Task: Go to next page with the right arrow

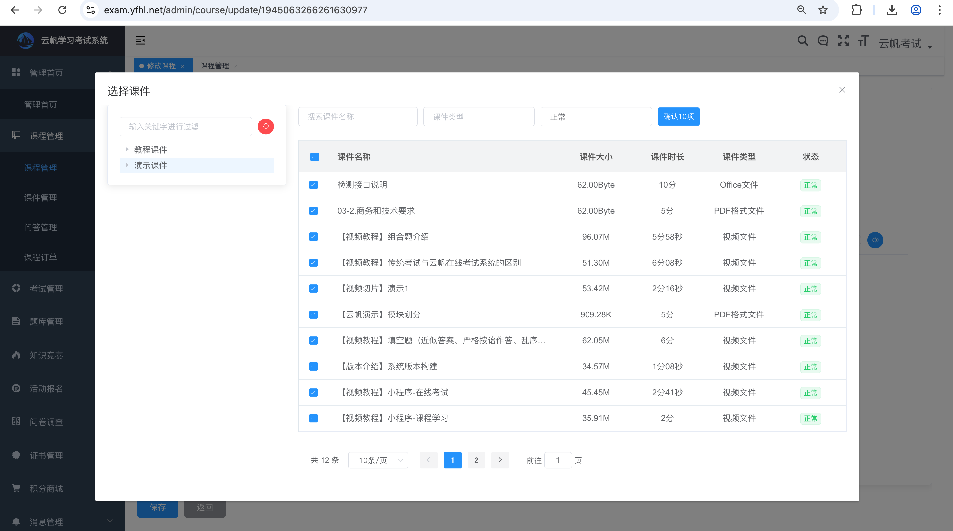Action: [500, 460]
